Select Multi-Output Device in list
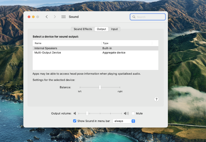206x142 pixels. pos(48,53)
